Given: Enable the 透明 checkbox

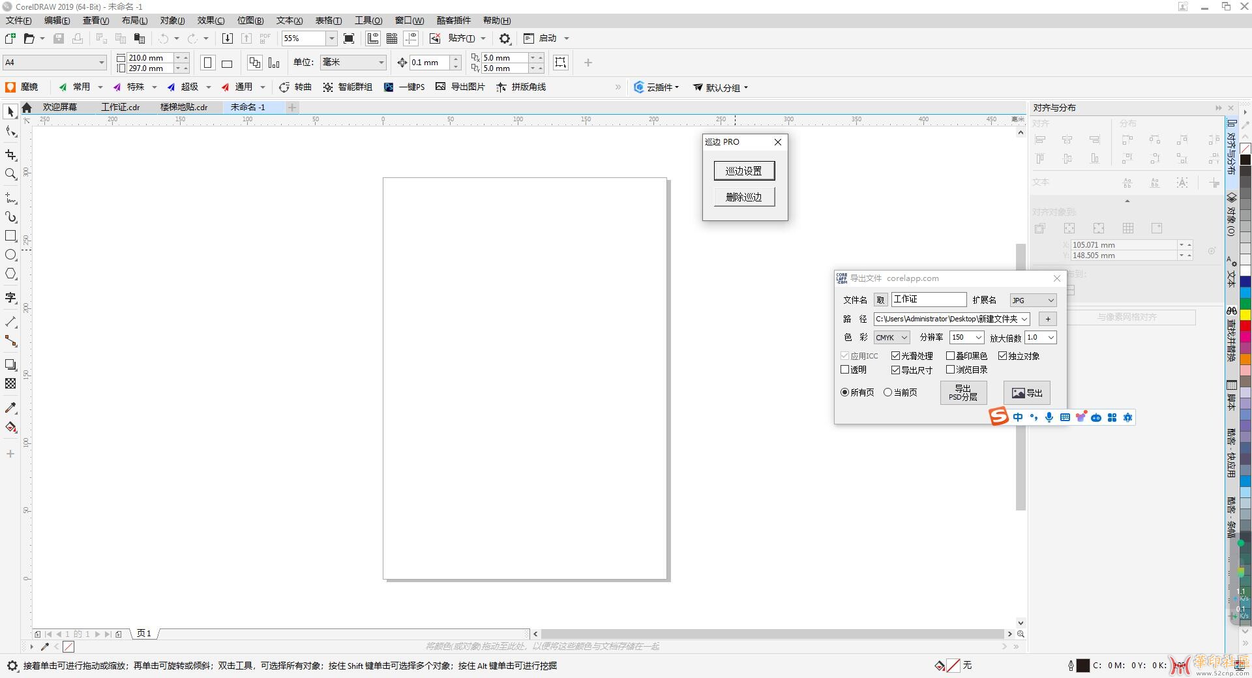Looking at the screenshot, I should tap(845, 370).
